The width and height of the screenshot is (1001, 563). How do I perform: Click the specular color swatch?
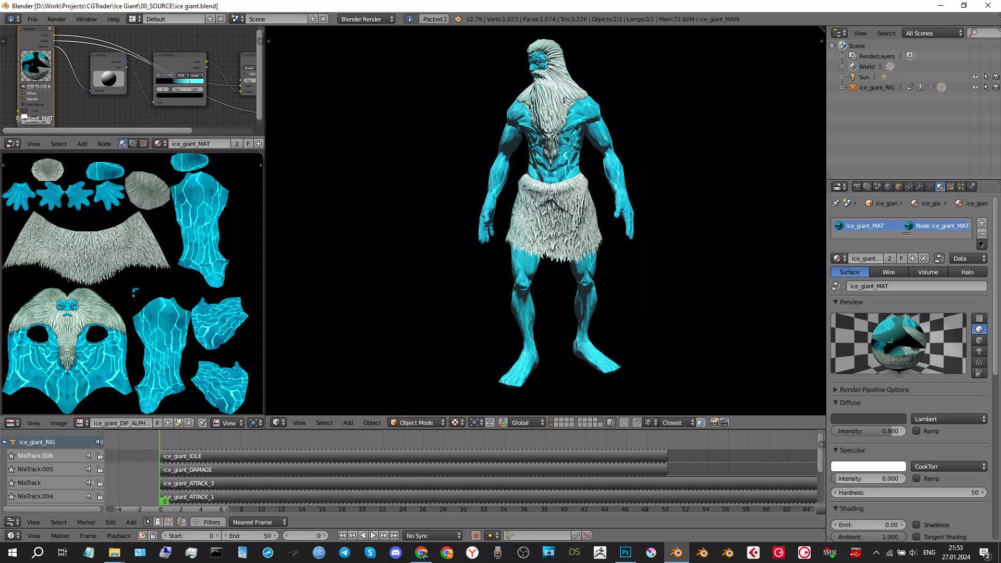point(868,467)
